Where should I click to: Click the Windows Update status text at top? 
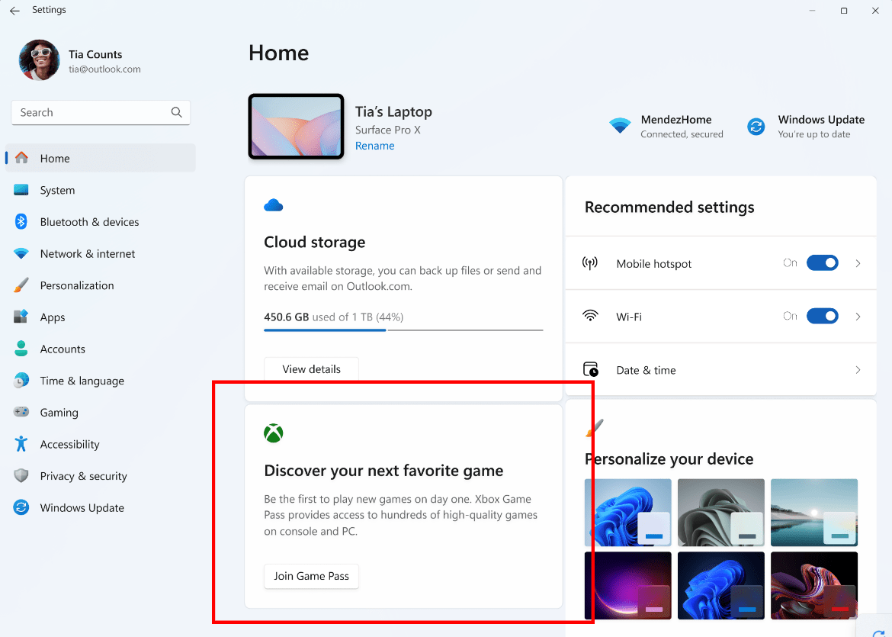pos(814,134)
